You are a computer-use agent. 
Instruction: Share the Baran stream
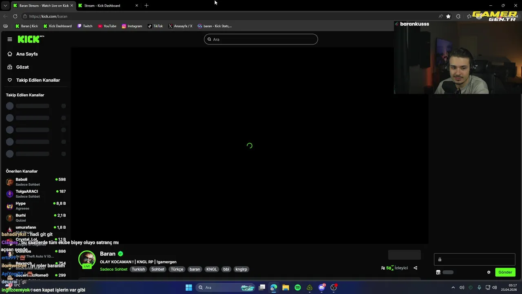coord(416,268)
